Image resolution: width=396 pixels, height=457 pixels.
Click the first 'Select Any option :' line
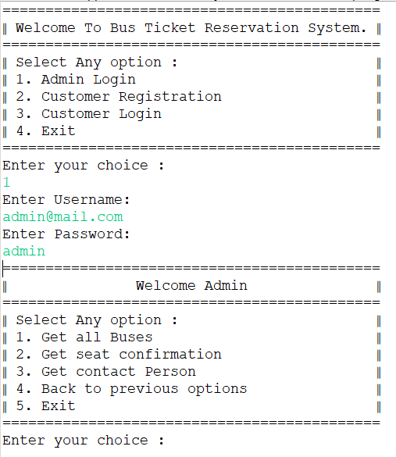tap(96, 62)
